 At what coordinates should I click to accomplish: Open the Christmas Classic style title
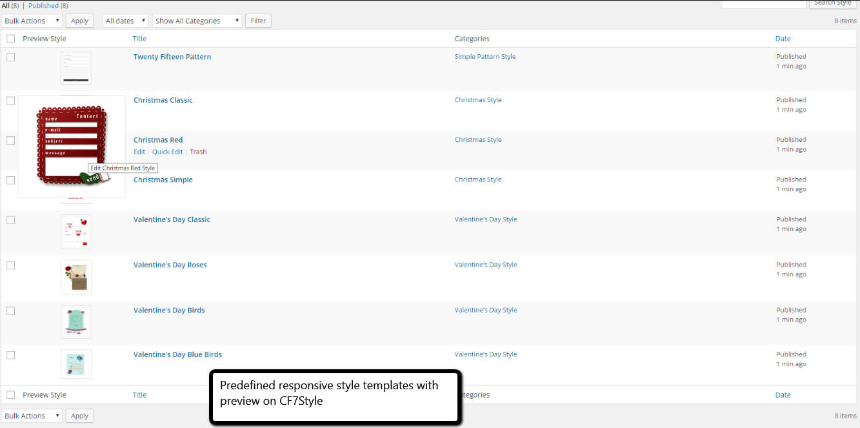(163, 100)
